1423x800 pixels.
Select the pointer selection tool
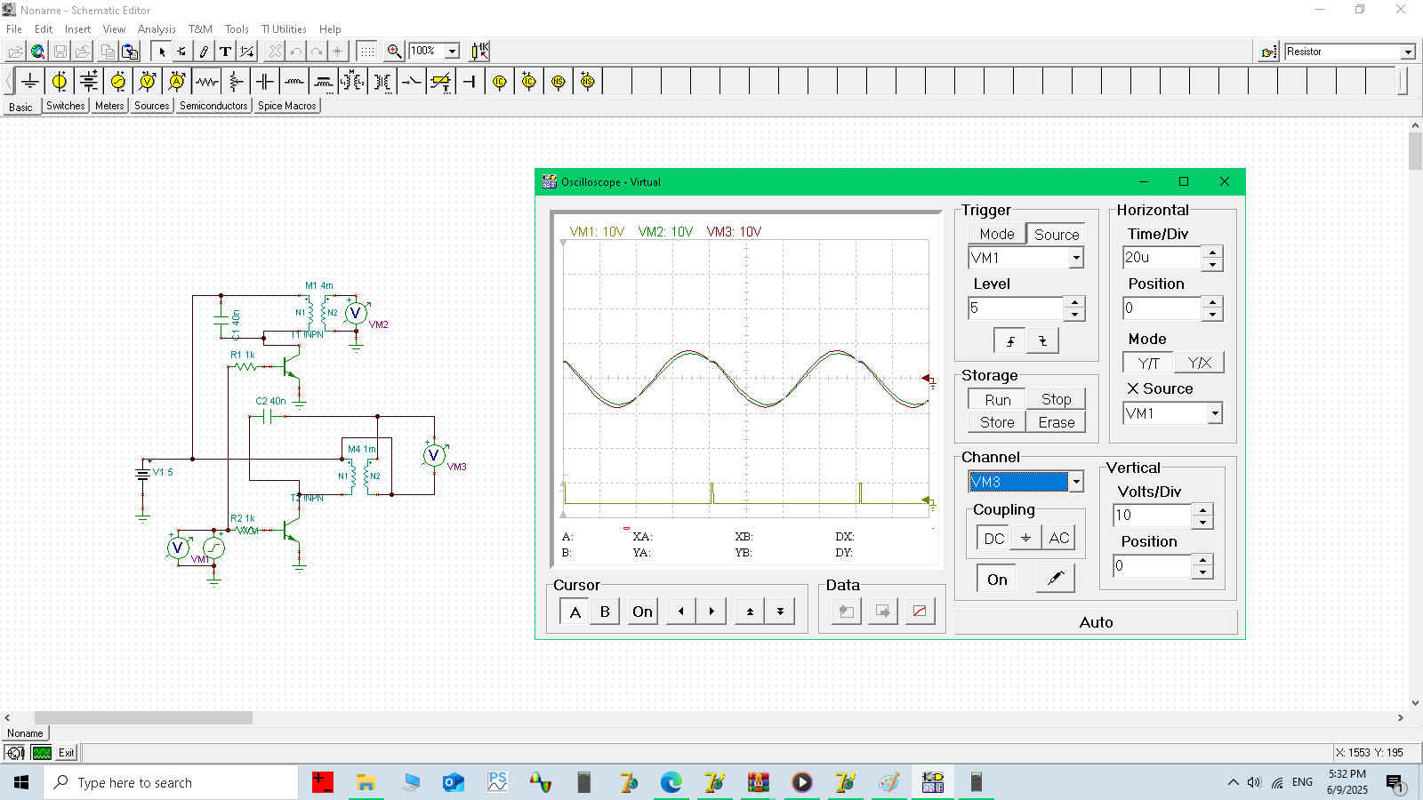161,52
